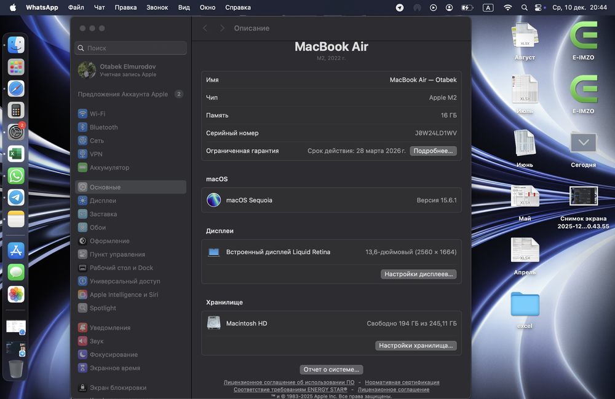Open Launchpad from the Dock
615x399 pixels.
point(16,67)
